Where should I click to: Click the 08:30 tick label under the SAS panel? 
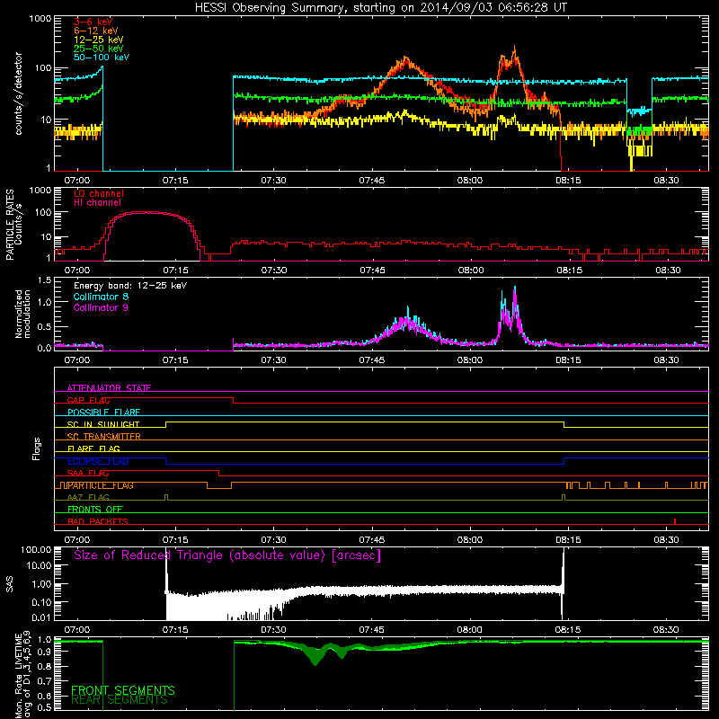tap(666, 630)
